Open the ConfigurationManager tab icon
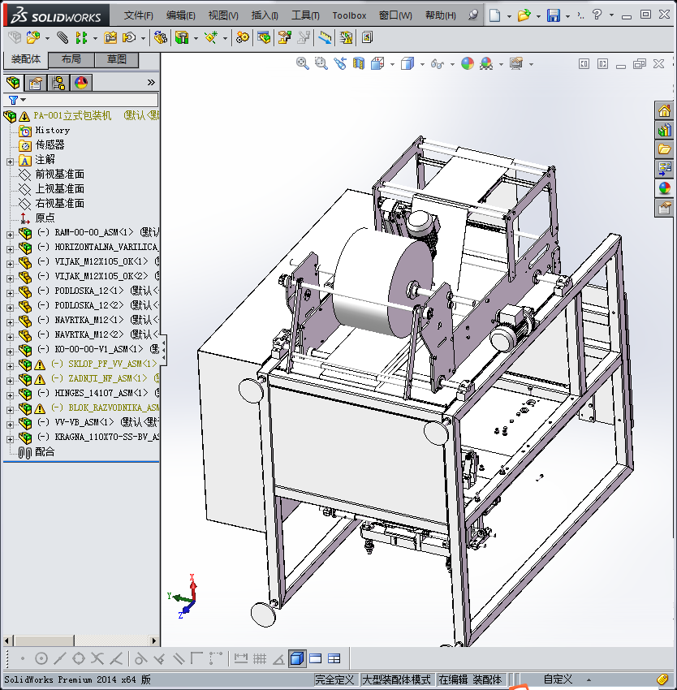Image resolution: width=677 pixels, height=690 pixels. tap(58, 82)
